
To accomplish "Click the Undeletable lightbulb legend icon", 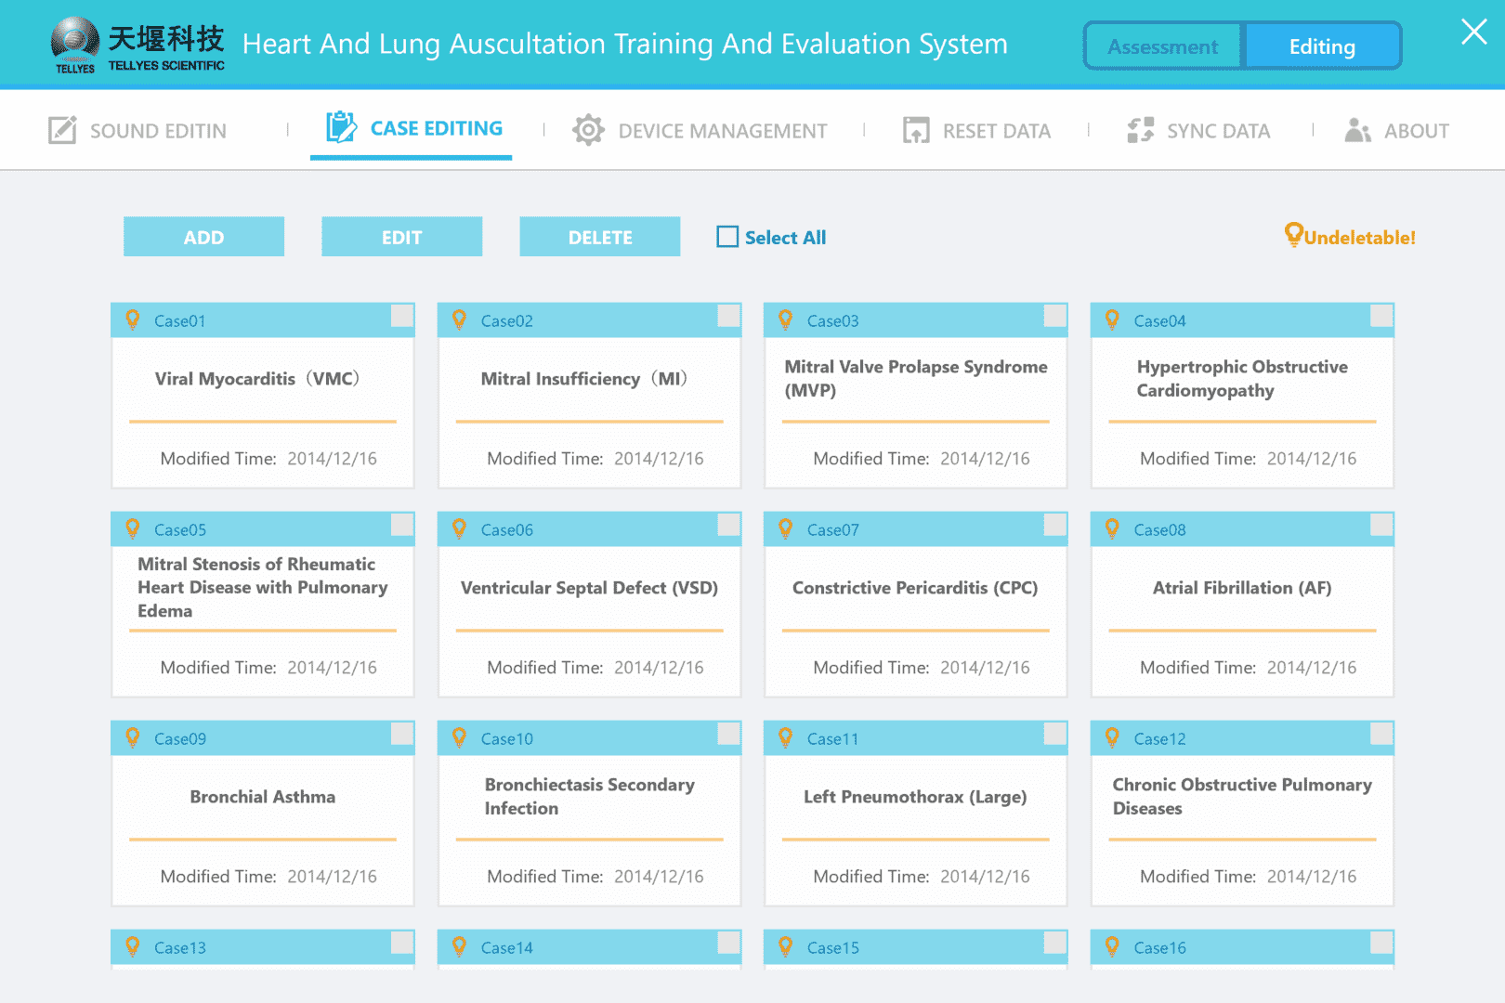I will (x=1293, y=234).
